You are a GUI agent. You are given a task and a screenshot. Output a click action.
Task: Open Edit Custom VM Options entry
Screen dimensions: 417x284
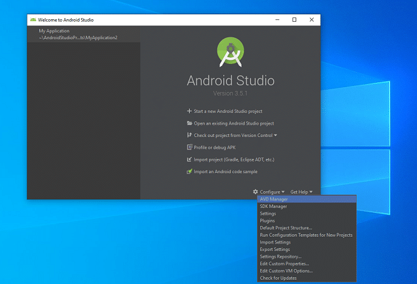[286, 271]
